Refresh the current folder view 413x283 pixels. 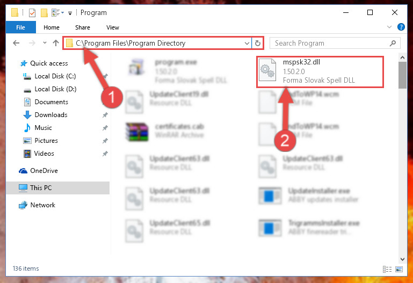click(x=258, y=43)
